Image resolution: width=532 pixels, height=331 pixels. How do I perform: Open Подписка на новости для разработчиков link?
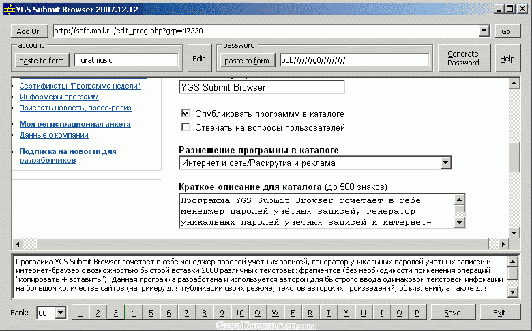[68, 156]
